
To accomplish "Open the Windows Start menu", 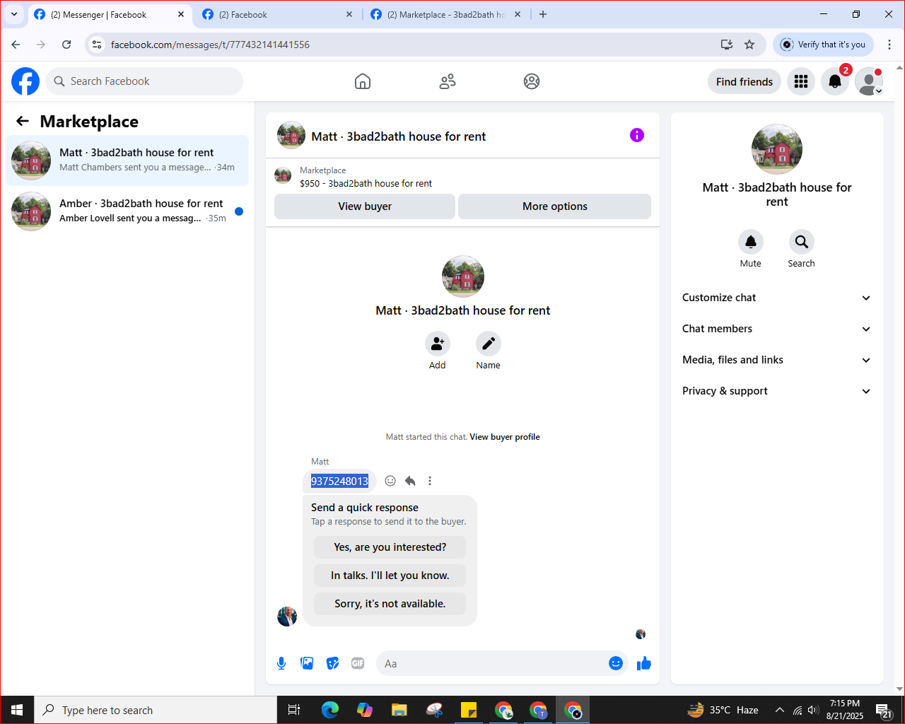I will 17,710.
